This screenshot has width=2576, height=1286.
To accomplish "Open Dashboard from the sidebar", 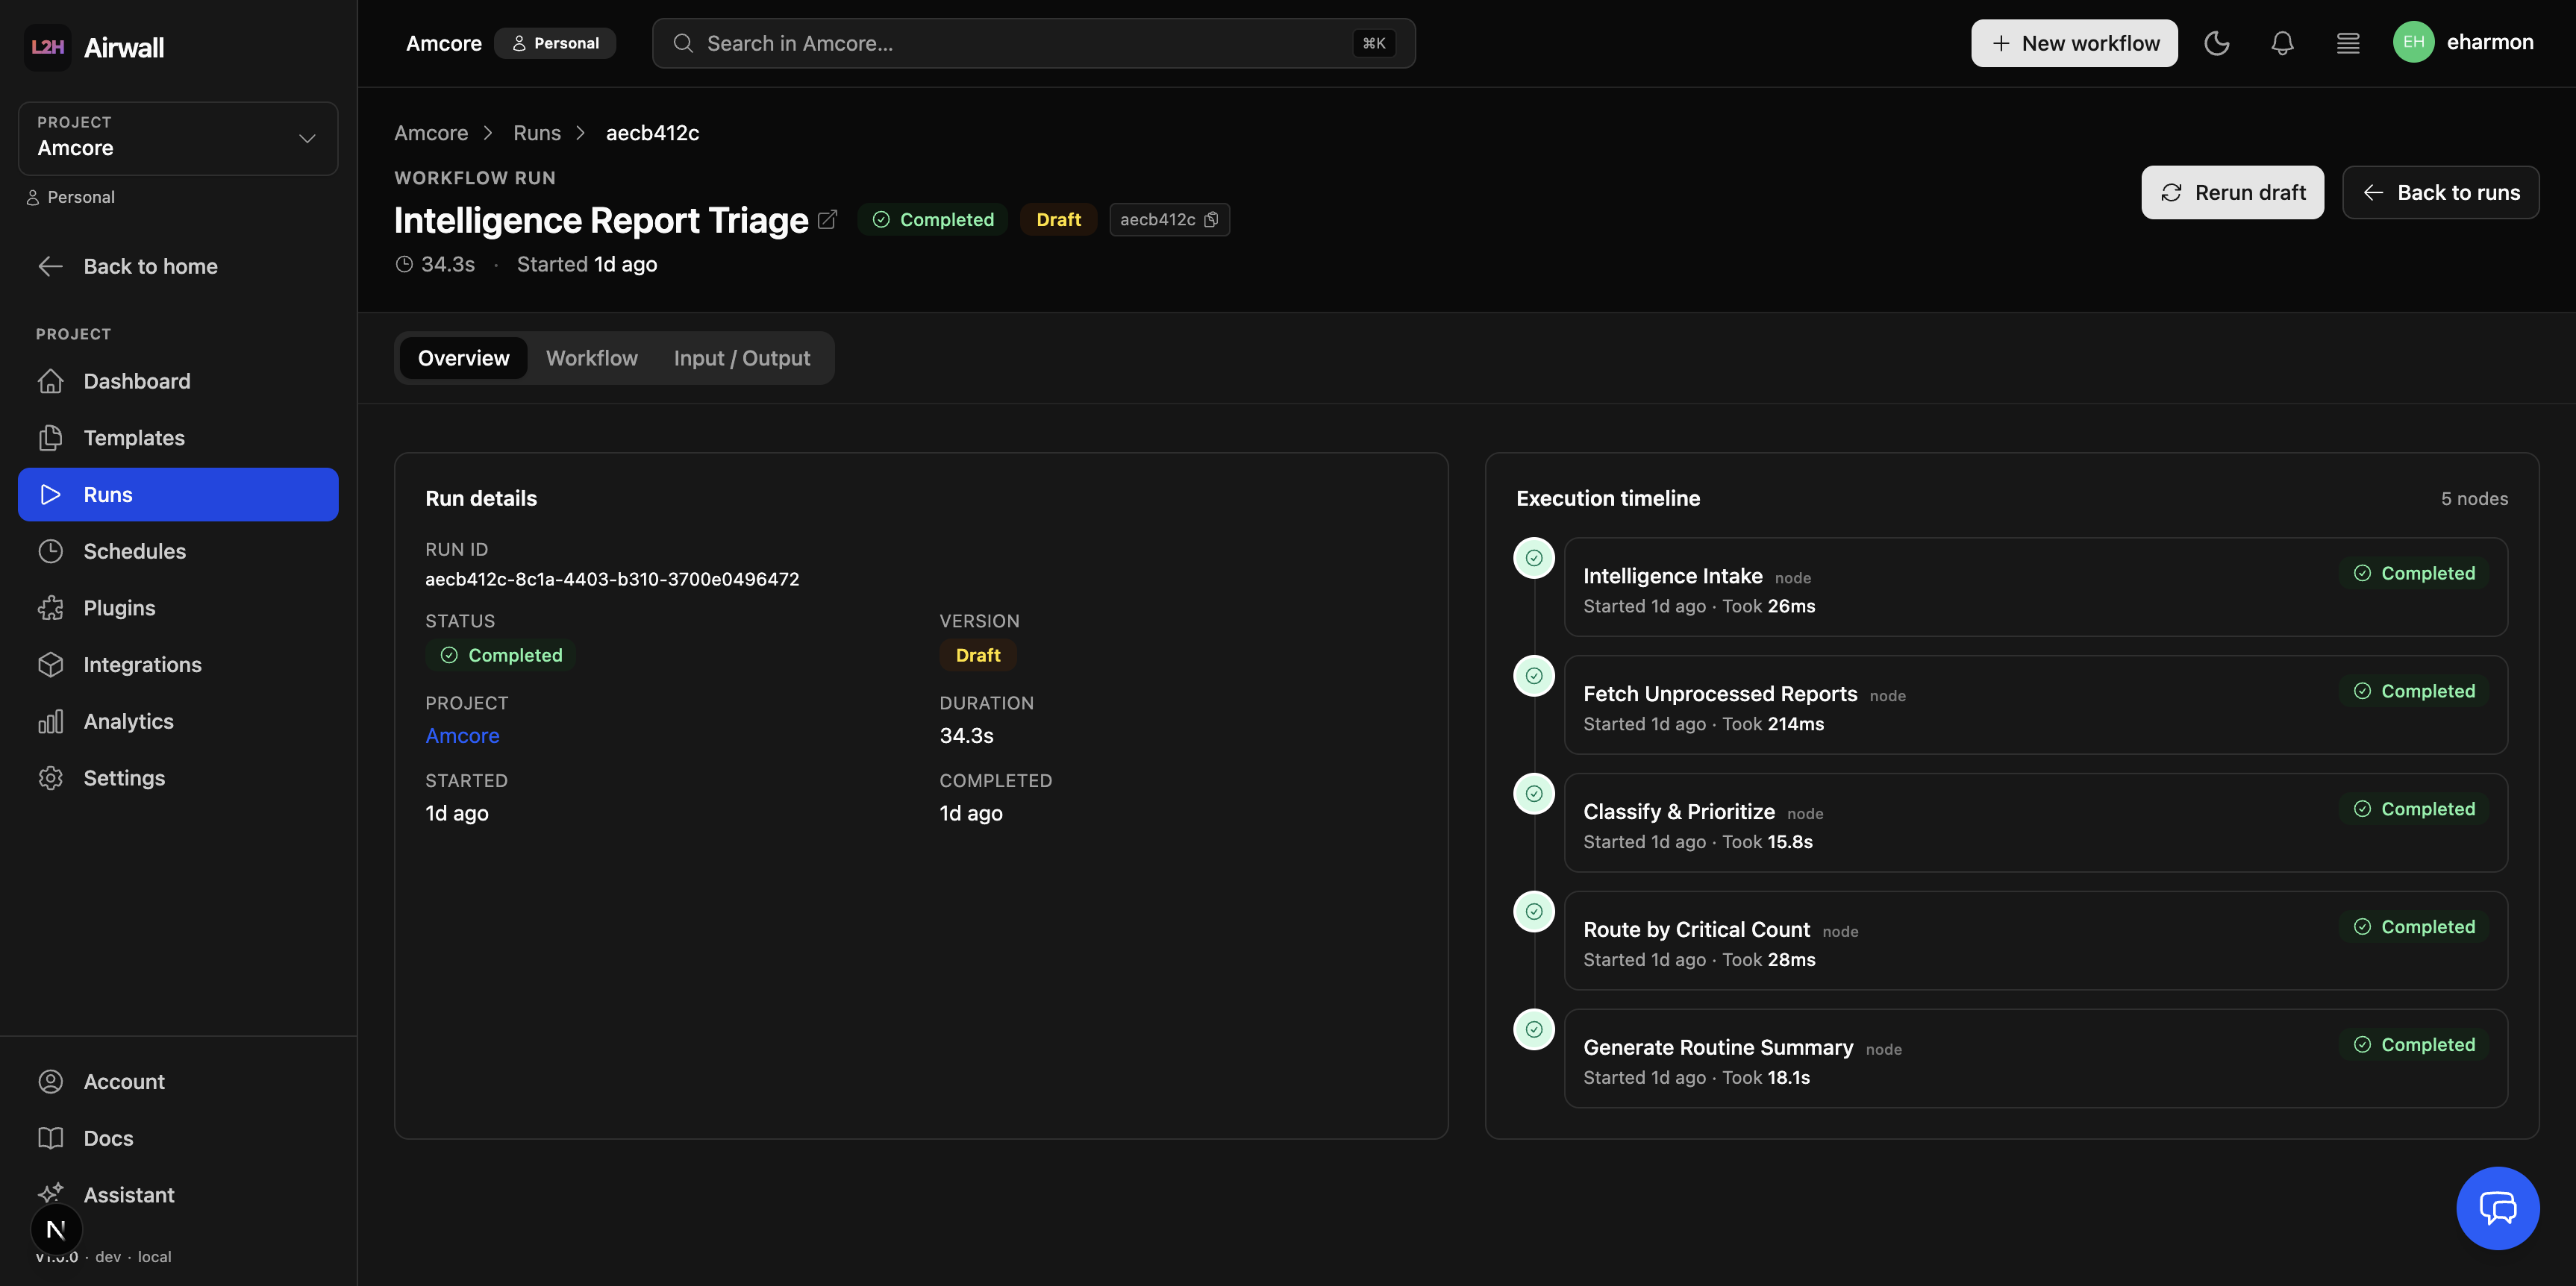I will point(178,380).
